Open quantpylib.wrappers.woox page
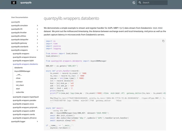The image size is (182, 133). (x=23, y=104)
